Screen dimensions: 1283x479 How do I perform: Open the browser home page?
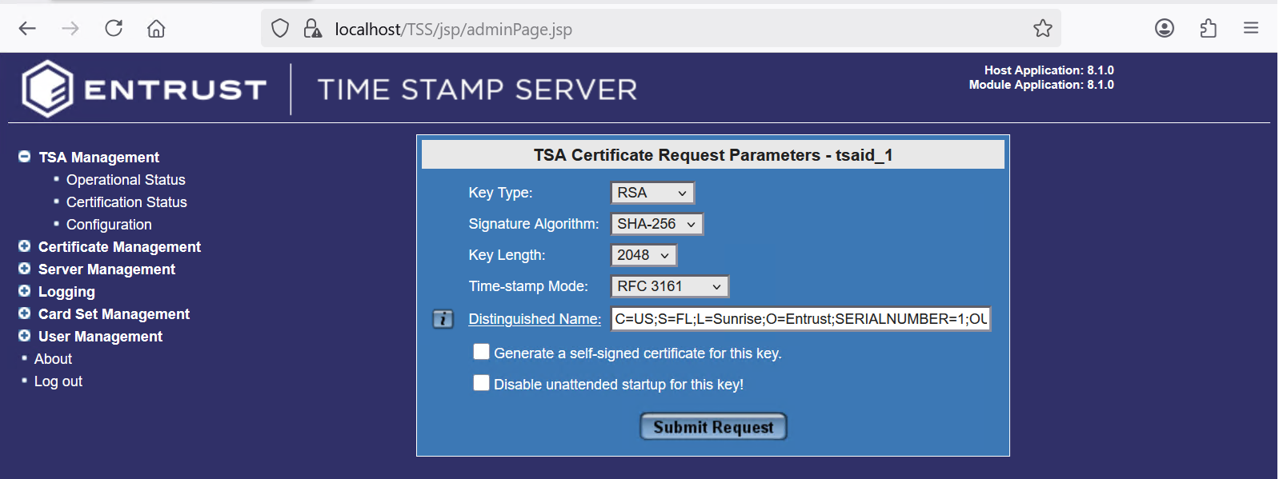pyautogui.click(x=156, y=29)
